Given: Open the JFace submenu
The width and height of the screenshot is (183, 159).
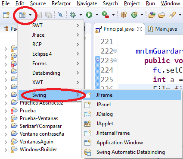Looking at the screenshot, I should coord(50,35).
